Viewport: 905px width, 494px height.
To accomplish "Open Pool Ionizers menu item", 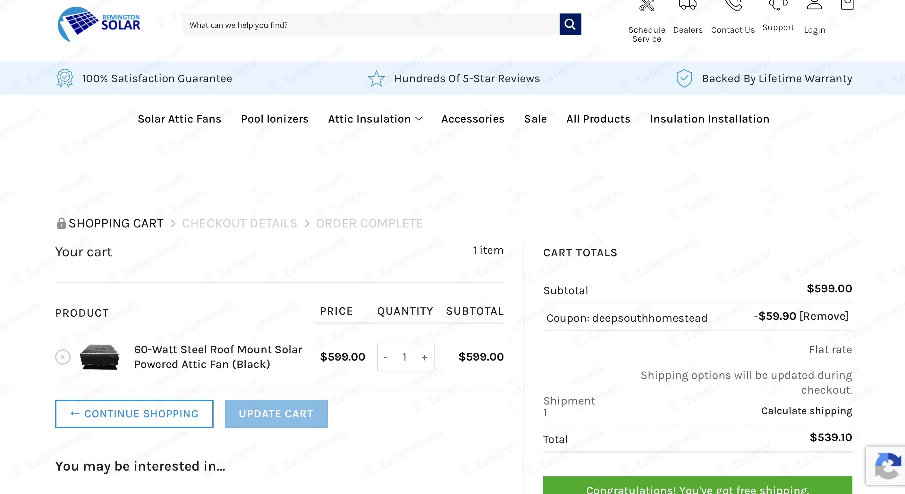I will pos(275,119).
